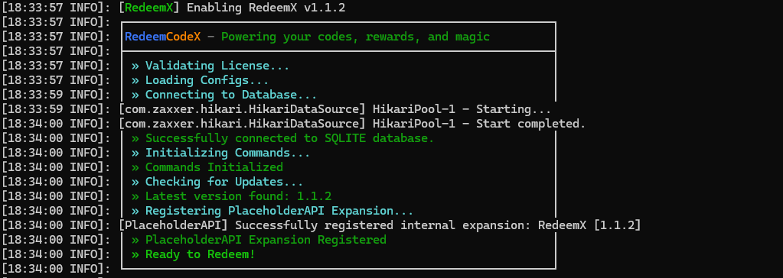Click the 'Initializing Commands...' log line
The image size is (783, 278).
(220, 153)
